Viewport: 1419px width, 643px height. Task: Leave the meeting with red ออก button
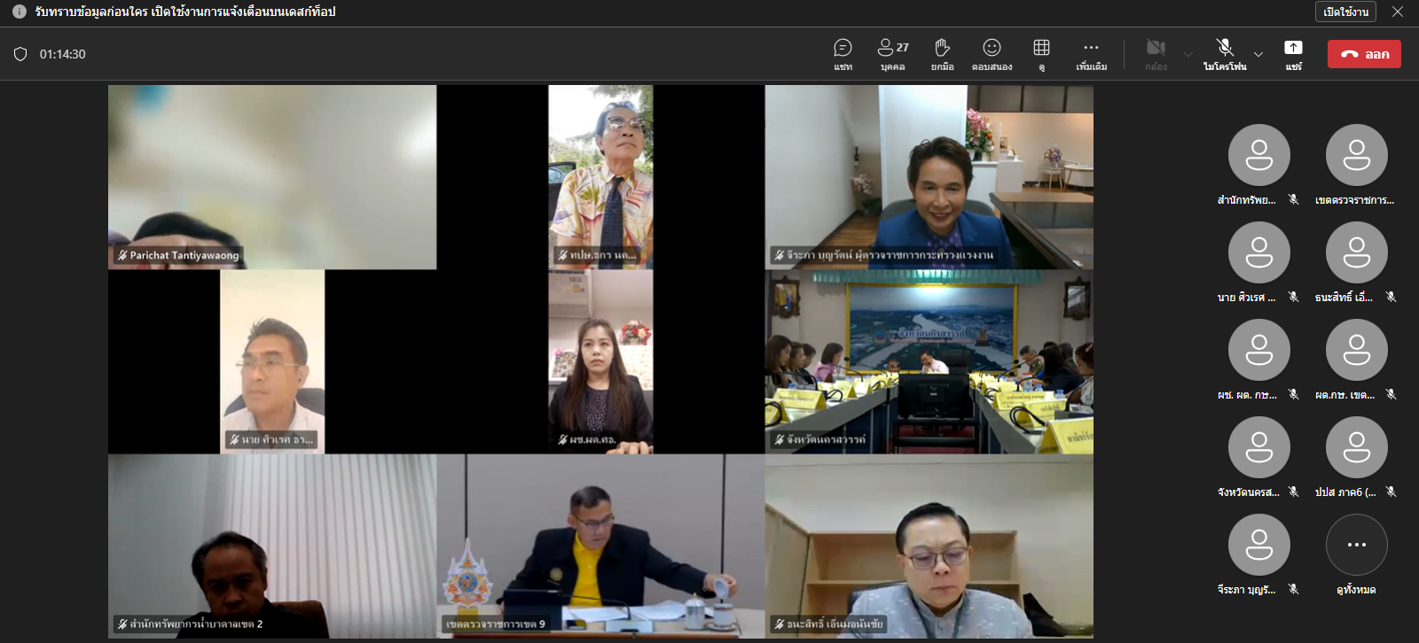[1364, 54]
